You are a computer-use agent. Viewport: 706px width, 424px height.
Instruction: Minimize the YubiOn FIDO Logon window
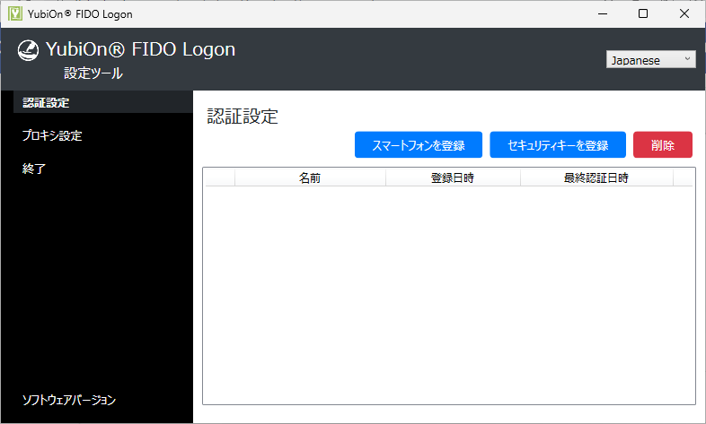click(603, 14)
